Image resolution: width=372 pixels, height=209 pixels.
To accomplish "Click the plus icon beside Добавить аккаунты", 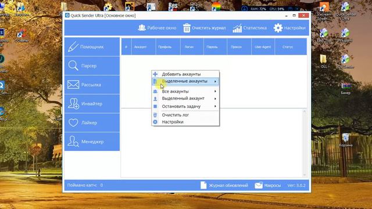I will [x=155, y=74].
